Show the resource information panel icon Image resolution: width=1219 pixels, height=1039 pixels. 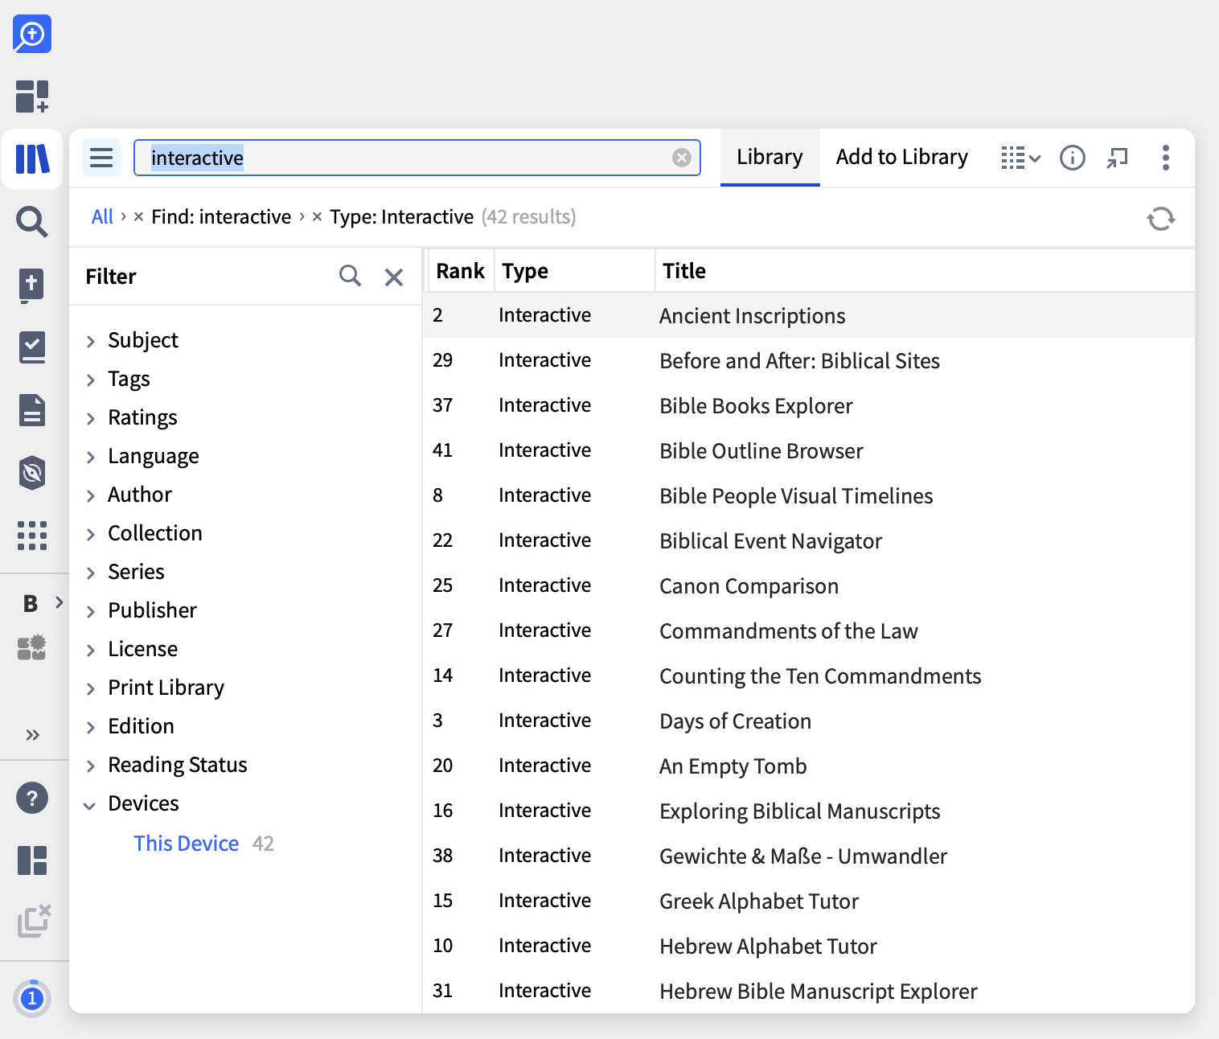point(1073,158)
